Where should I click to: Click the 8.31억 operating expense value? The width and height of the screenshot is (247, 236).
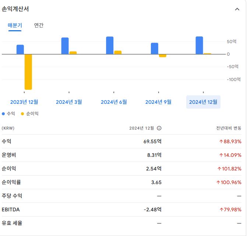click(154, 155)
